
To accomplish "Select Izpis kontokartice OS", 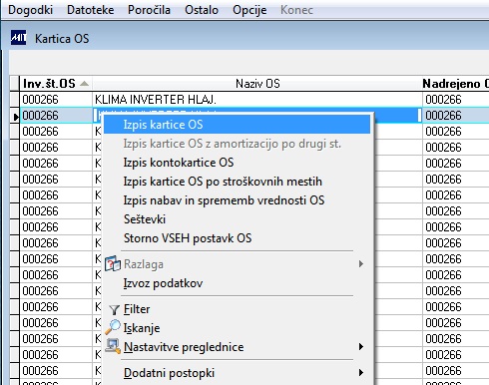I will (x=237, y=163).
